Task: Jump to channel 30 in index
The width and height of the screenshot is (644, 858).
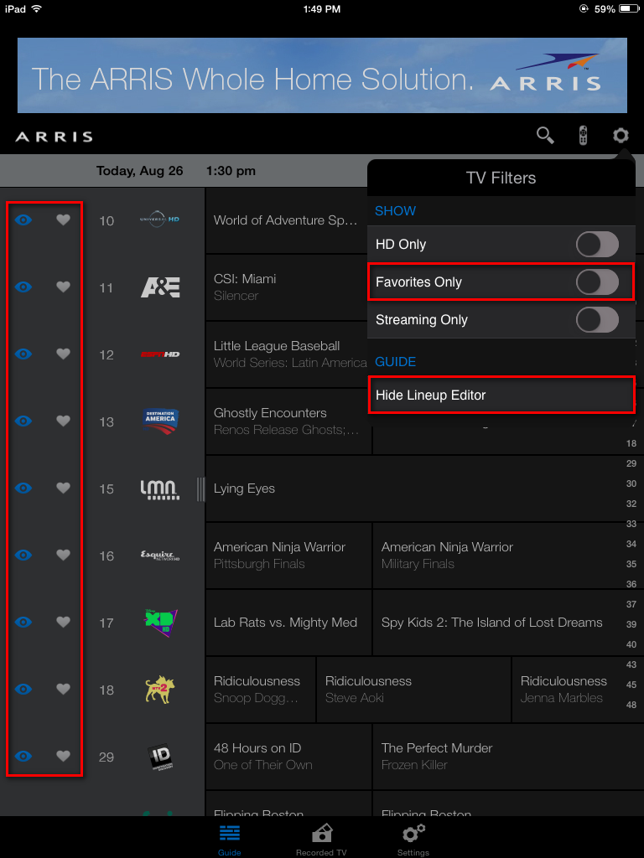Action: point(631,483)
